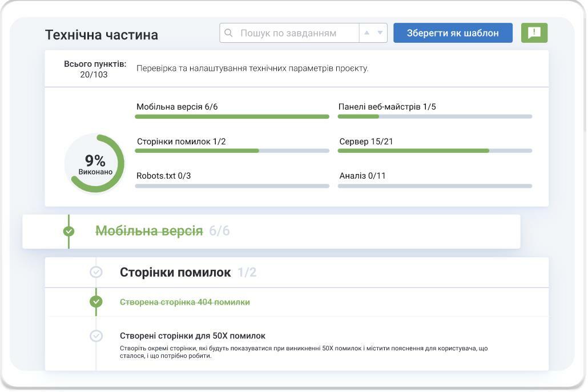Open the Створені сторінки для 50X помилок task
Viewport: 588px width, 392px height.
pyautogui.click(x=192, y=336)
